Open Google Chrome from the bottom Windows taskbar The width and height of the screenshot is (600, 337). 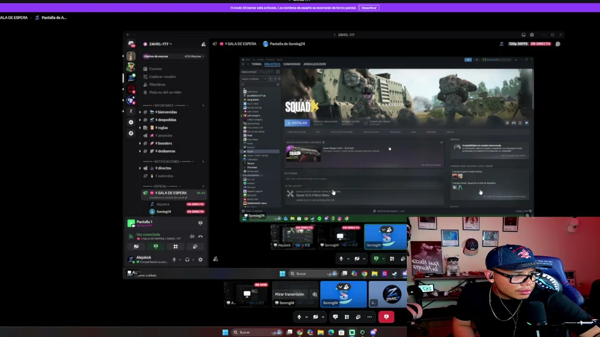pos(300,332)
